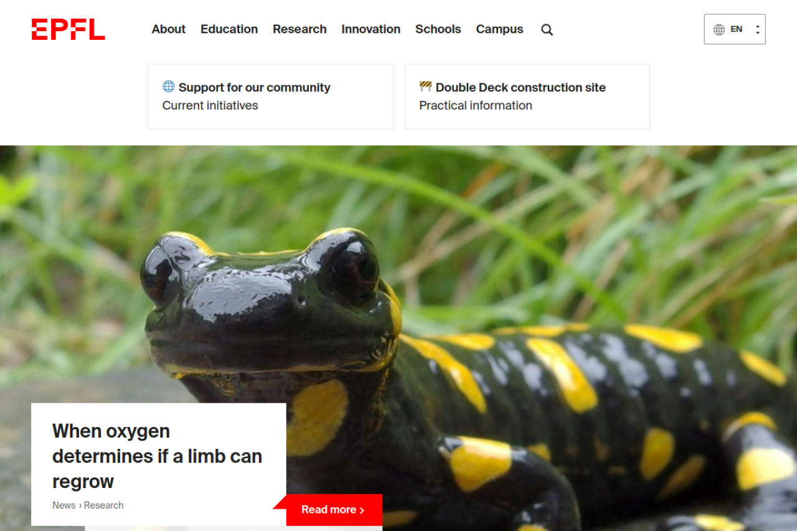Screen dimensions: 797x531
Task: Click the Read more button
Action: click(x=334, y=510)
